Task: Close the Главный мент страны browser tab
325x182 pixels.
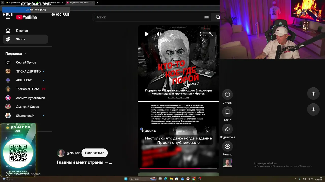Action: (x=93, y=3)
